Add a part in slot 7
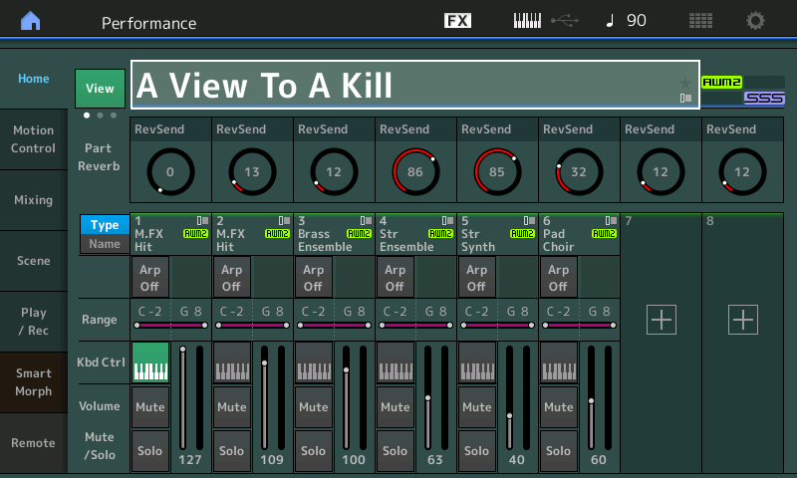 [x=662, y=320]
